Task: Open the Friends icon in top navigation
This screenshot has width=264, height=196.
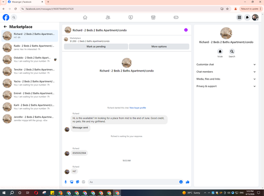Action: coord(108,17)
